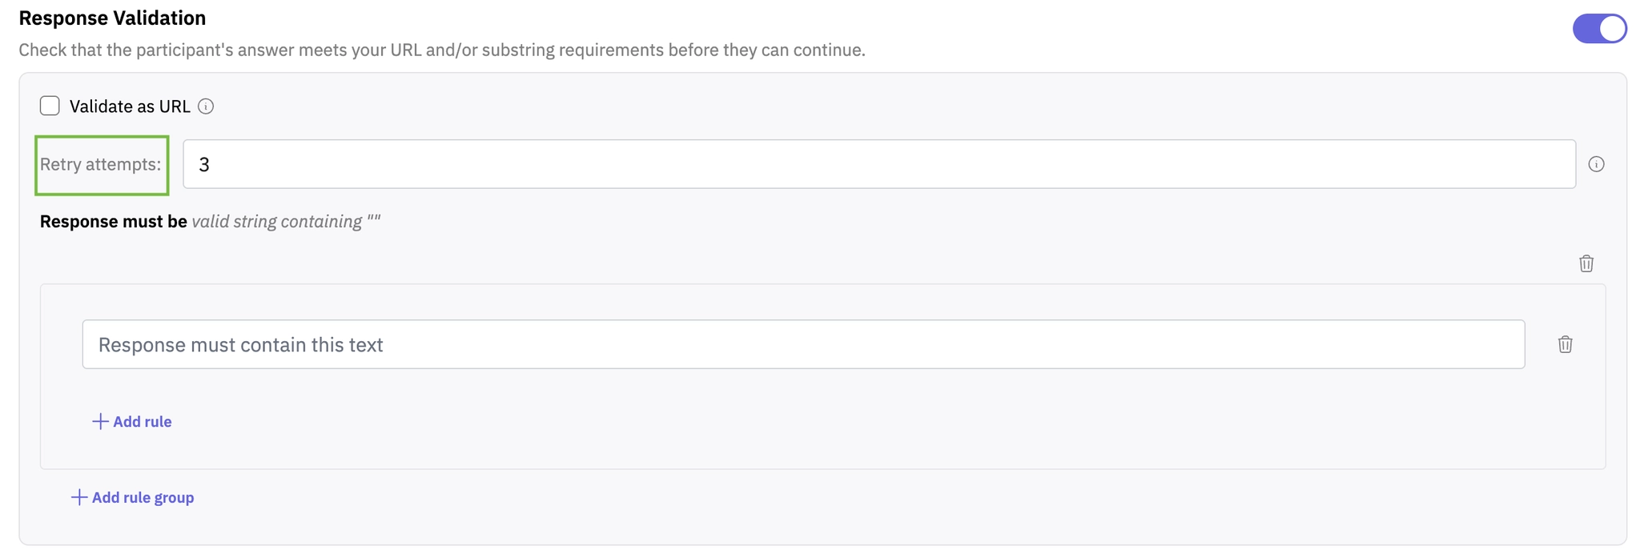The width and height of the screenshot is (1640, 558).
Task: Delete the text rule using its trash icon
Action: (x=1565, y=344)
